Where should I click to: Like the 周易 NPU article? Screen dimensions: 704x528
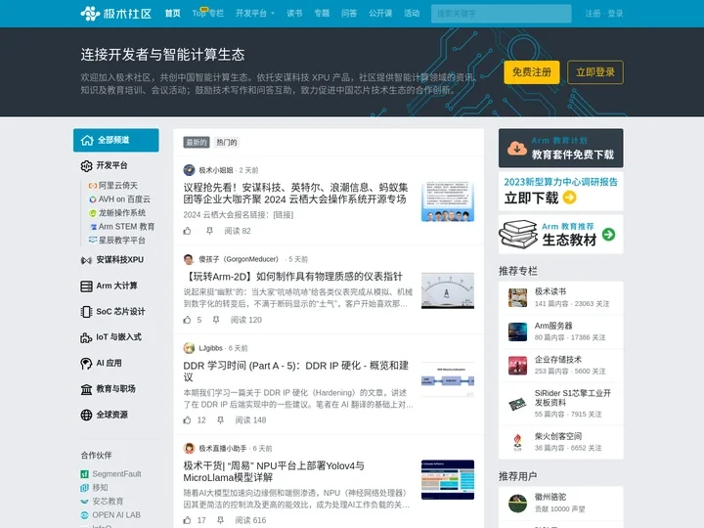tap(187, 520)
